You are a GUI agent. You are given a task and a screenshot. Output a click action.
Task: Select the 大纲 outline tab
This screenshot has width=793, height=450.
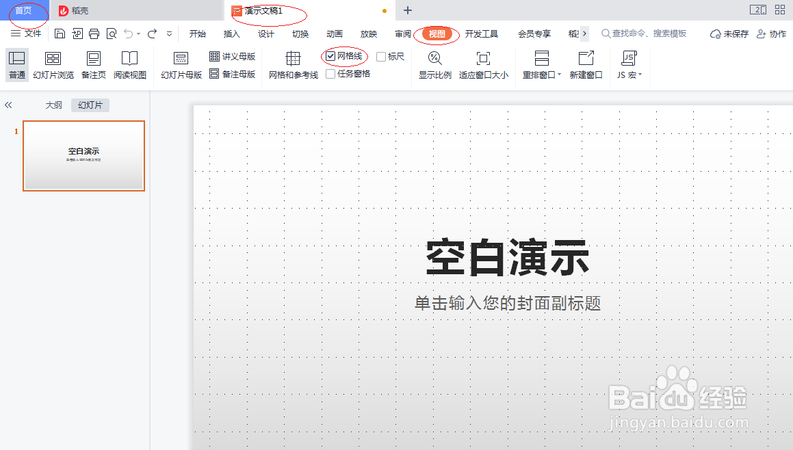(53, 105)
